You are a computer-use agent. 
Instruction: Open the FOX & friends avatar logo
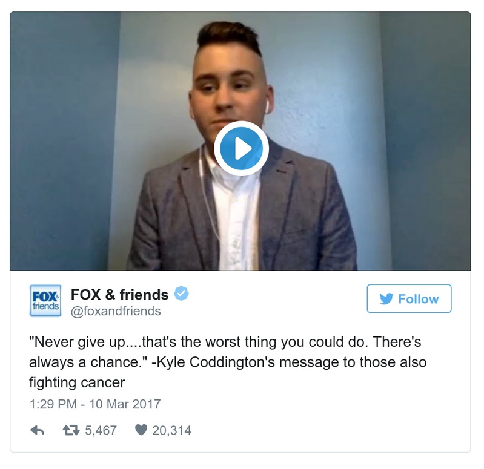[x=45, y=300]
